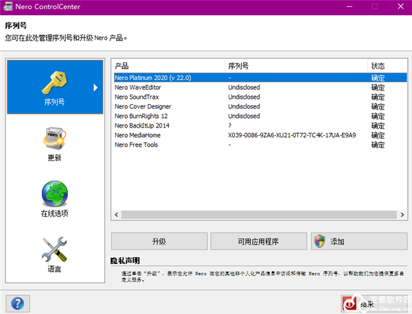Select the Nero Free Tools row
Viewport: 412px width, 314px height.
click(x=260, y=145)
